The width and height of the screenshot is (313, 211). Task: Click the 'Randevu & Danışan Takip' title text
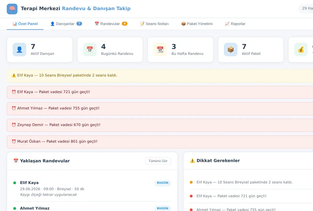[x=96, y=9]
